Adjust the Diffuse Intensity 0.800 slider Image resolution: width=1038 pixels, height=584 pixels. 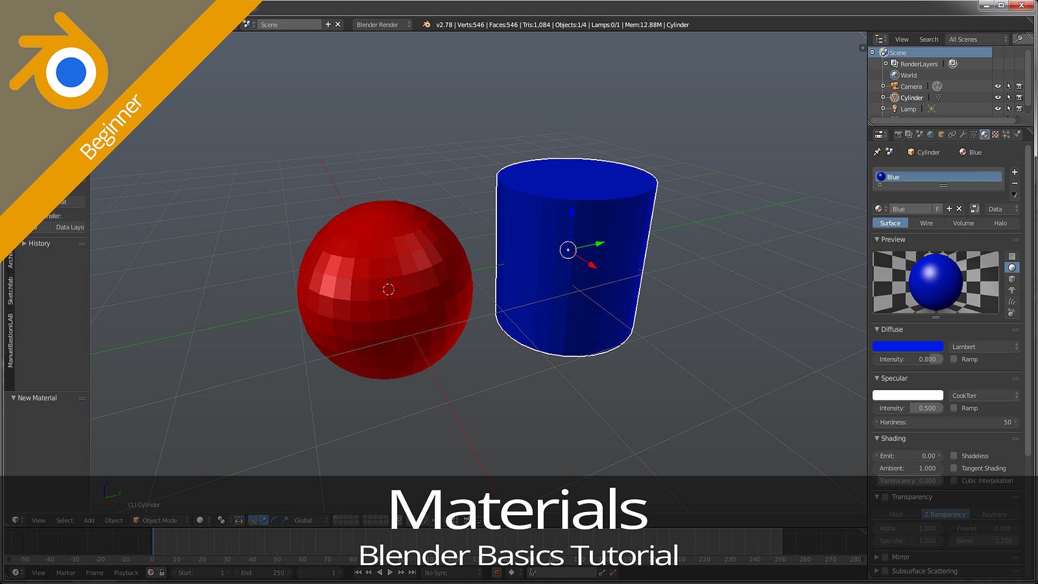coord(908,359)
